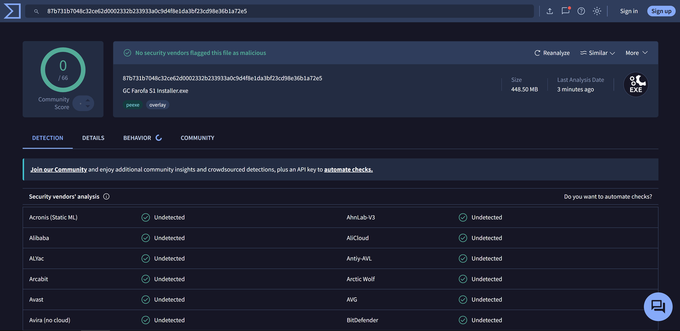
Task: Click the EXE file type icon
Action: (636, 84)
